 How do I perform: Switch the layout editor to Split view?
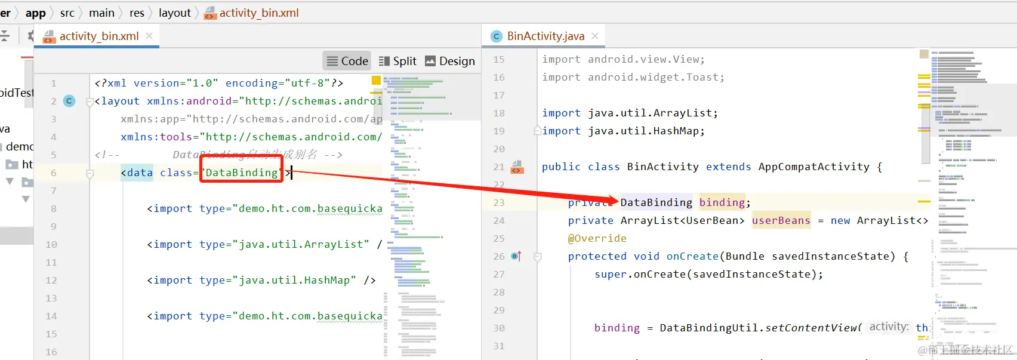[x=397, y=61]
